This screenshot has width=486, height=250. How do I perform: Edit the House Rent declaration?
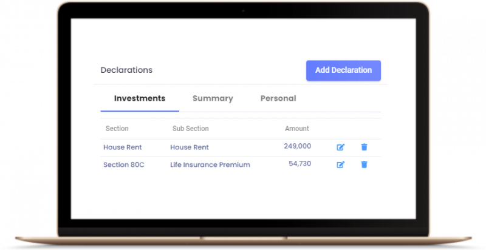[341, 147]
